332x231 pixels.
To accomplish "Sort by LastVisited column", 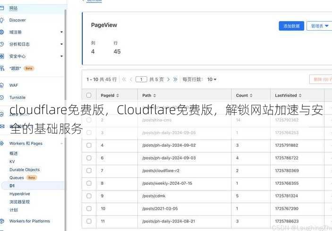I will (288, 96).
